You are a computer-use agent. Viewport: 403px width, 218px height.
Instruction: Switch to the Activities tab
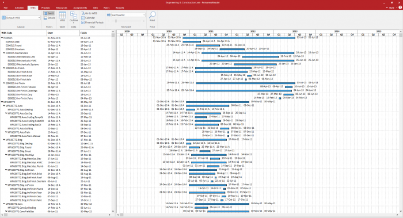click(x=20, y=7)
